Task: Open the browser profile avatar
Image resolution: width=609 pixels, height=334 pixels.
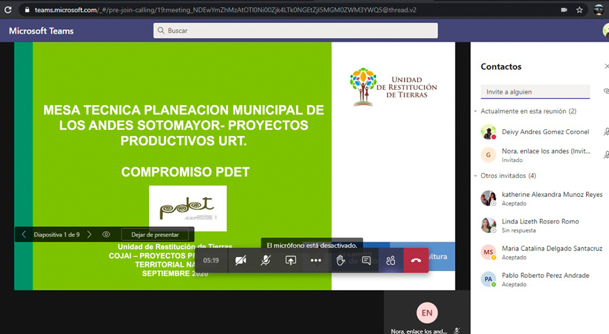Action: click(x=599, y=10)
